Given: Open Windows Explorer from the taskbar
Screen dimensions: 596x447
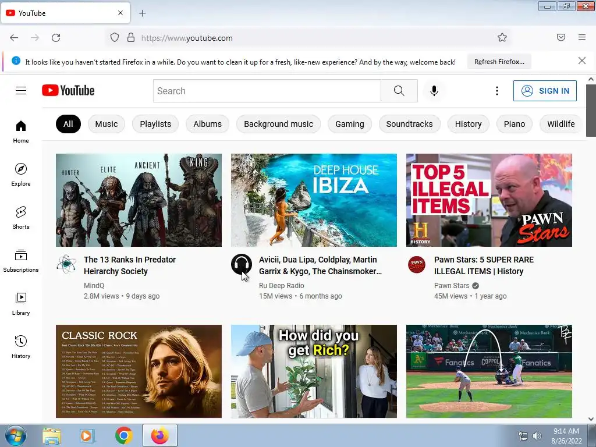Looking at the screenshot, I should click(52, 436).
